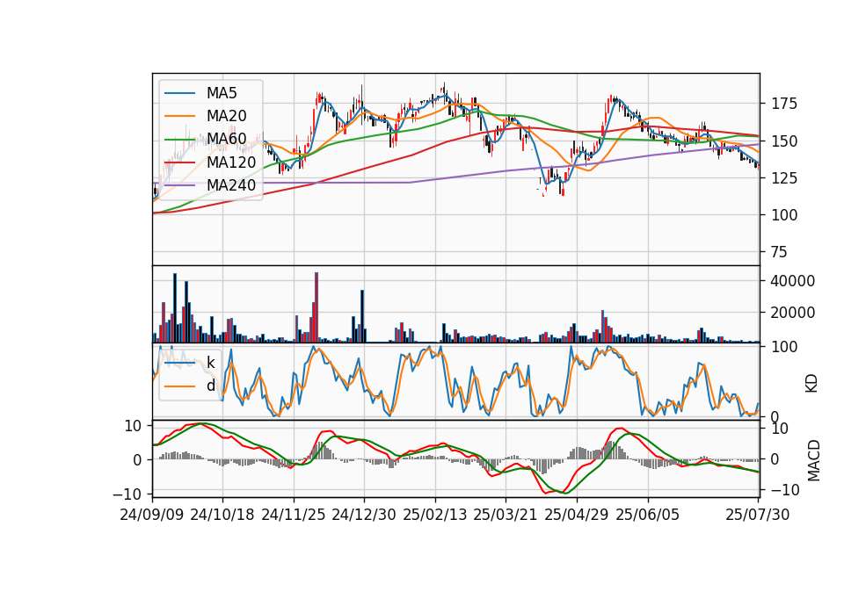Click the MA60 legend label
The image size is (844, 606).
pos(226,139)
